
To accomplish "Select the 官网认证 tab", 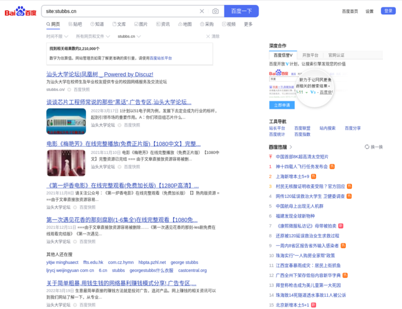I will click(336, 55).
